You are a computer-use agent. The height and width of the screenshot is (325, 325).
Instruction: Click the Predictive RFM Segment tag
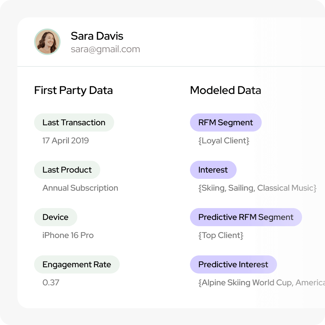point(246,217)
